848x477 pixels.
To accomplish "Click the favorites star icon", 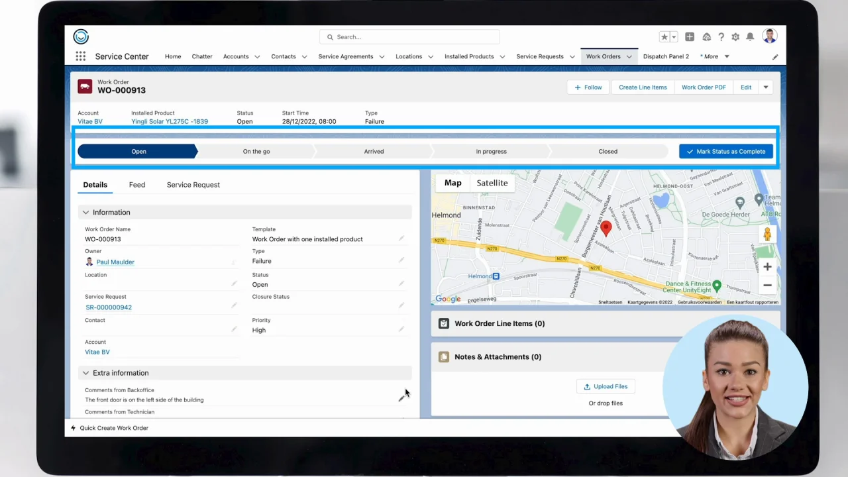I will click(x=664, y=37).
